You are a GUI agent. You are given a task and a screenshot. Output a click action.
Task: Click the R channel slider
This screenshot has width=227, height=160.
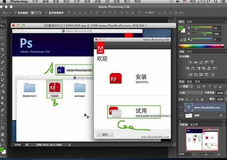point(201,28)
